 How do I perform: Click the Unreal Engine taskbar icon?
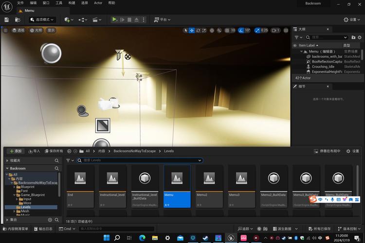click(231, 238)
